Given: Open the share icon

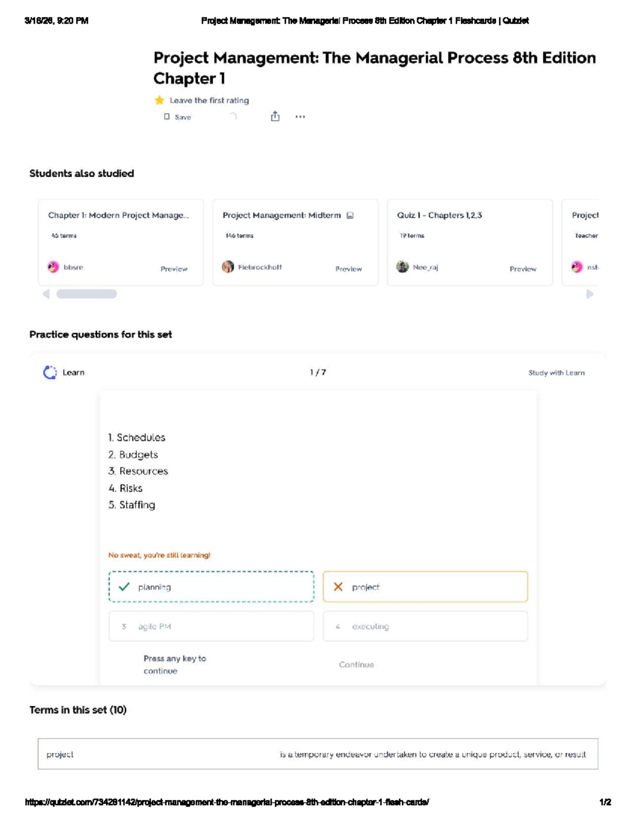Looking at the screenshot, I should click(x=275, y=116).
